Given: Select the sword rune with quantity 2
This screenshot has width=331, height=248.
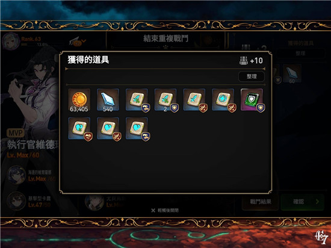Looking at the screenshot, I should [x=165, y=100].
